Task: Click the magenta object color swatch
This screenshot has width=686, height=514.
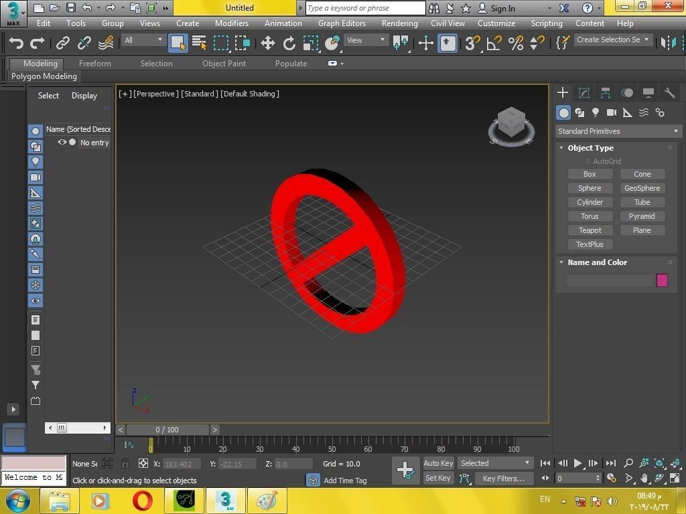Action: click(662, 280)
